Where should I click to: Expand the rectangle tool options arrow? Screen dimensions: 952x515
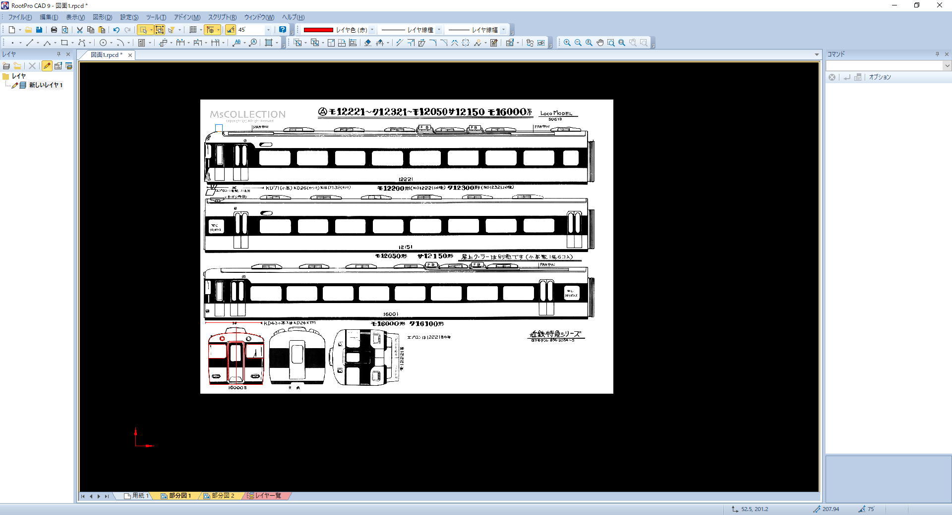pos(72,43)
